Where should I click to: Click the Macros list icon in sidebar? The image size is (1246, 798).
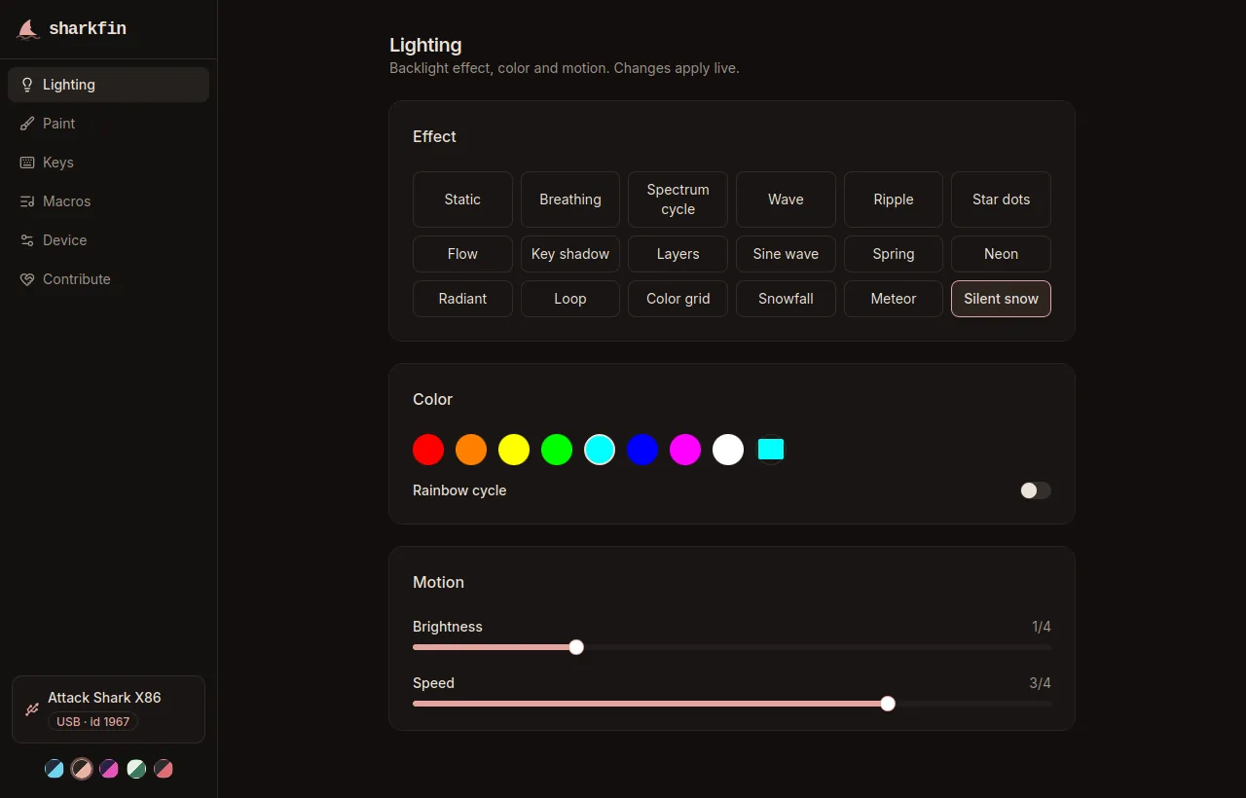[x=27, y=201]
